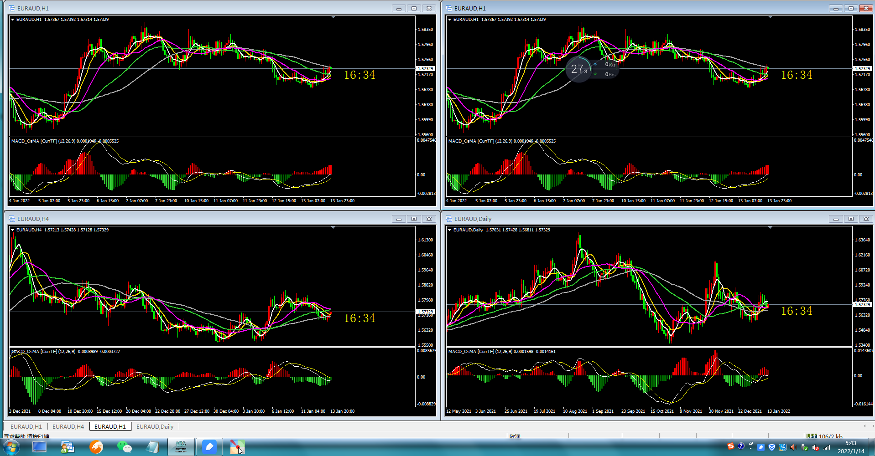875x456 pixels.
Task: Open the orange leopard browser in taskbar
Action: (96, 447)
